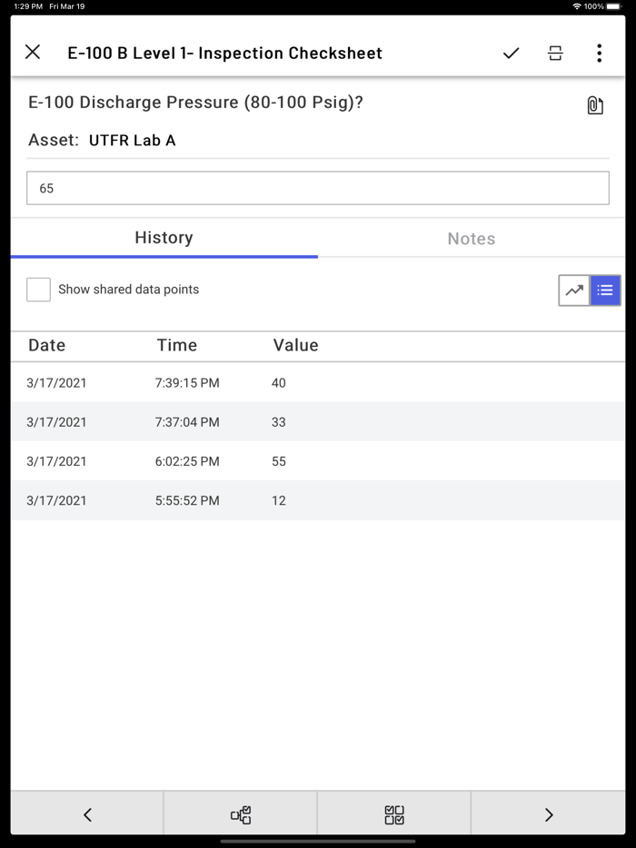Open the asset hierarchy checklist icon

(x=241, y=814)
